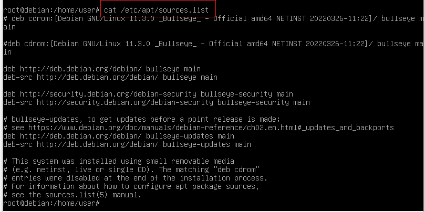
Task: Click the cat /etc/apt/sources.list command text
Action: pyautogui.click(x=157, y=10)
